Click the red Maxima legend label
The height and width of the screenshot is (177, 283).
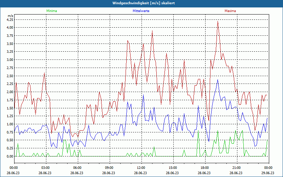click(x=230, y=11)
